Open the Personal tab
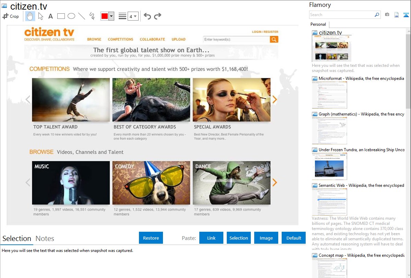Screen dimensions: 411x278 pyautogui.click(x=318, y=24)
